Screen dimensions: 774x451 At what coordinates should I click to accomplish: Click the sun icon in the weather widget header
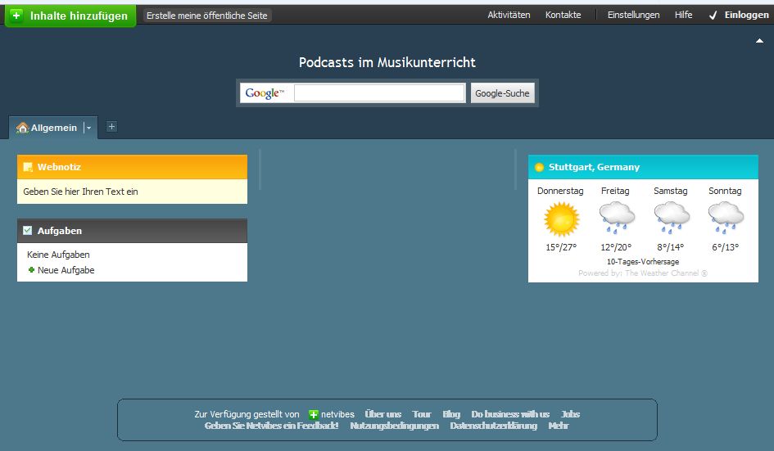pyautogui.click(x=539, y=167)
